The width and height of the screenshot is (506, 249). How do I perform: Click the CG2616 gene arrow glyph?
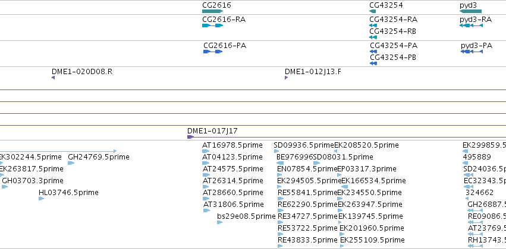point(213,11)
